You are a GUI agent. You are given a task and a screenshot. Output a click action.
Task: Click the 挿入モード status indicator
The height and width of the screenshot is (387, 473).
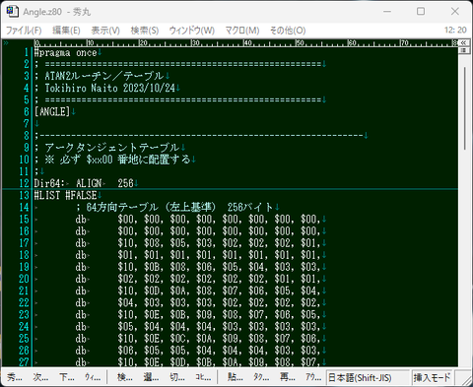[433, 377]
